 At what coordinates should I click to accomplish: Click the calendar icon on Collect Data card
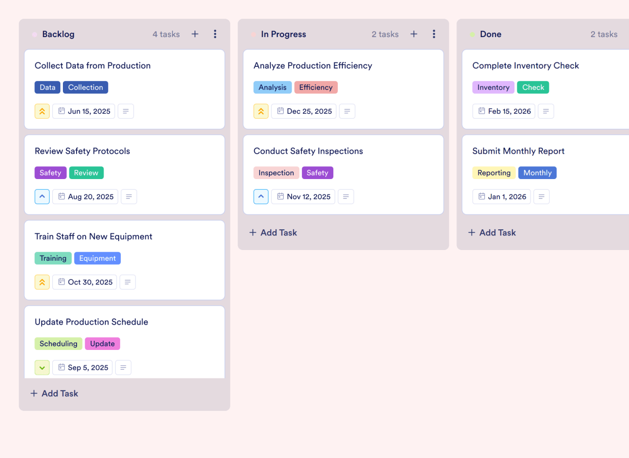(61, 111)
